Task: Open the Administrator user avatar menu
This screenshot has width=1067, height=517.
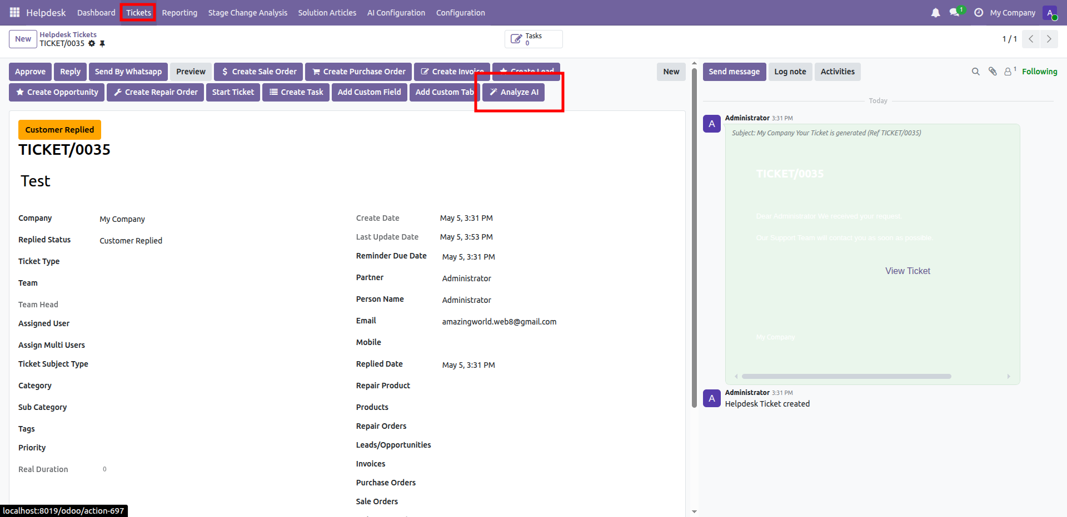Action: 1050,13
